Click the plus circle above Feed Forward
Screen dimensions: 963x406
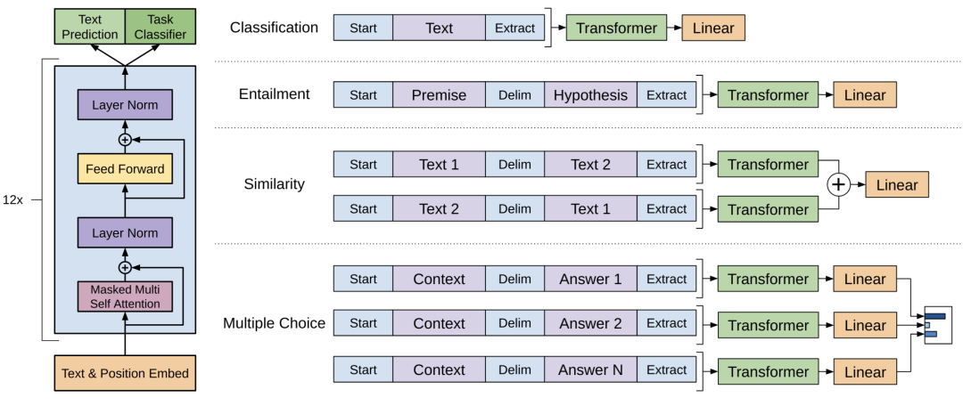[125, 140]
